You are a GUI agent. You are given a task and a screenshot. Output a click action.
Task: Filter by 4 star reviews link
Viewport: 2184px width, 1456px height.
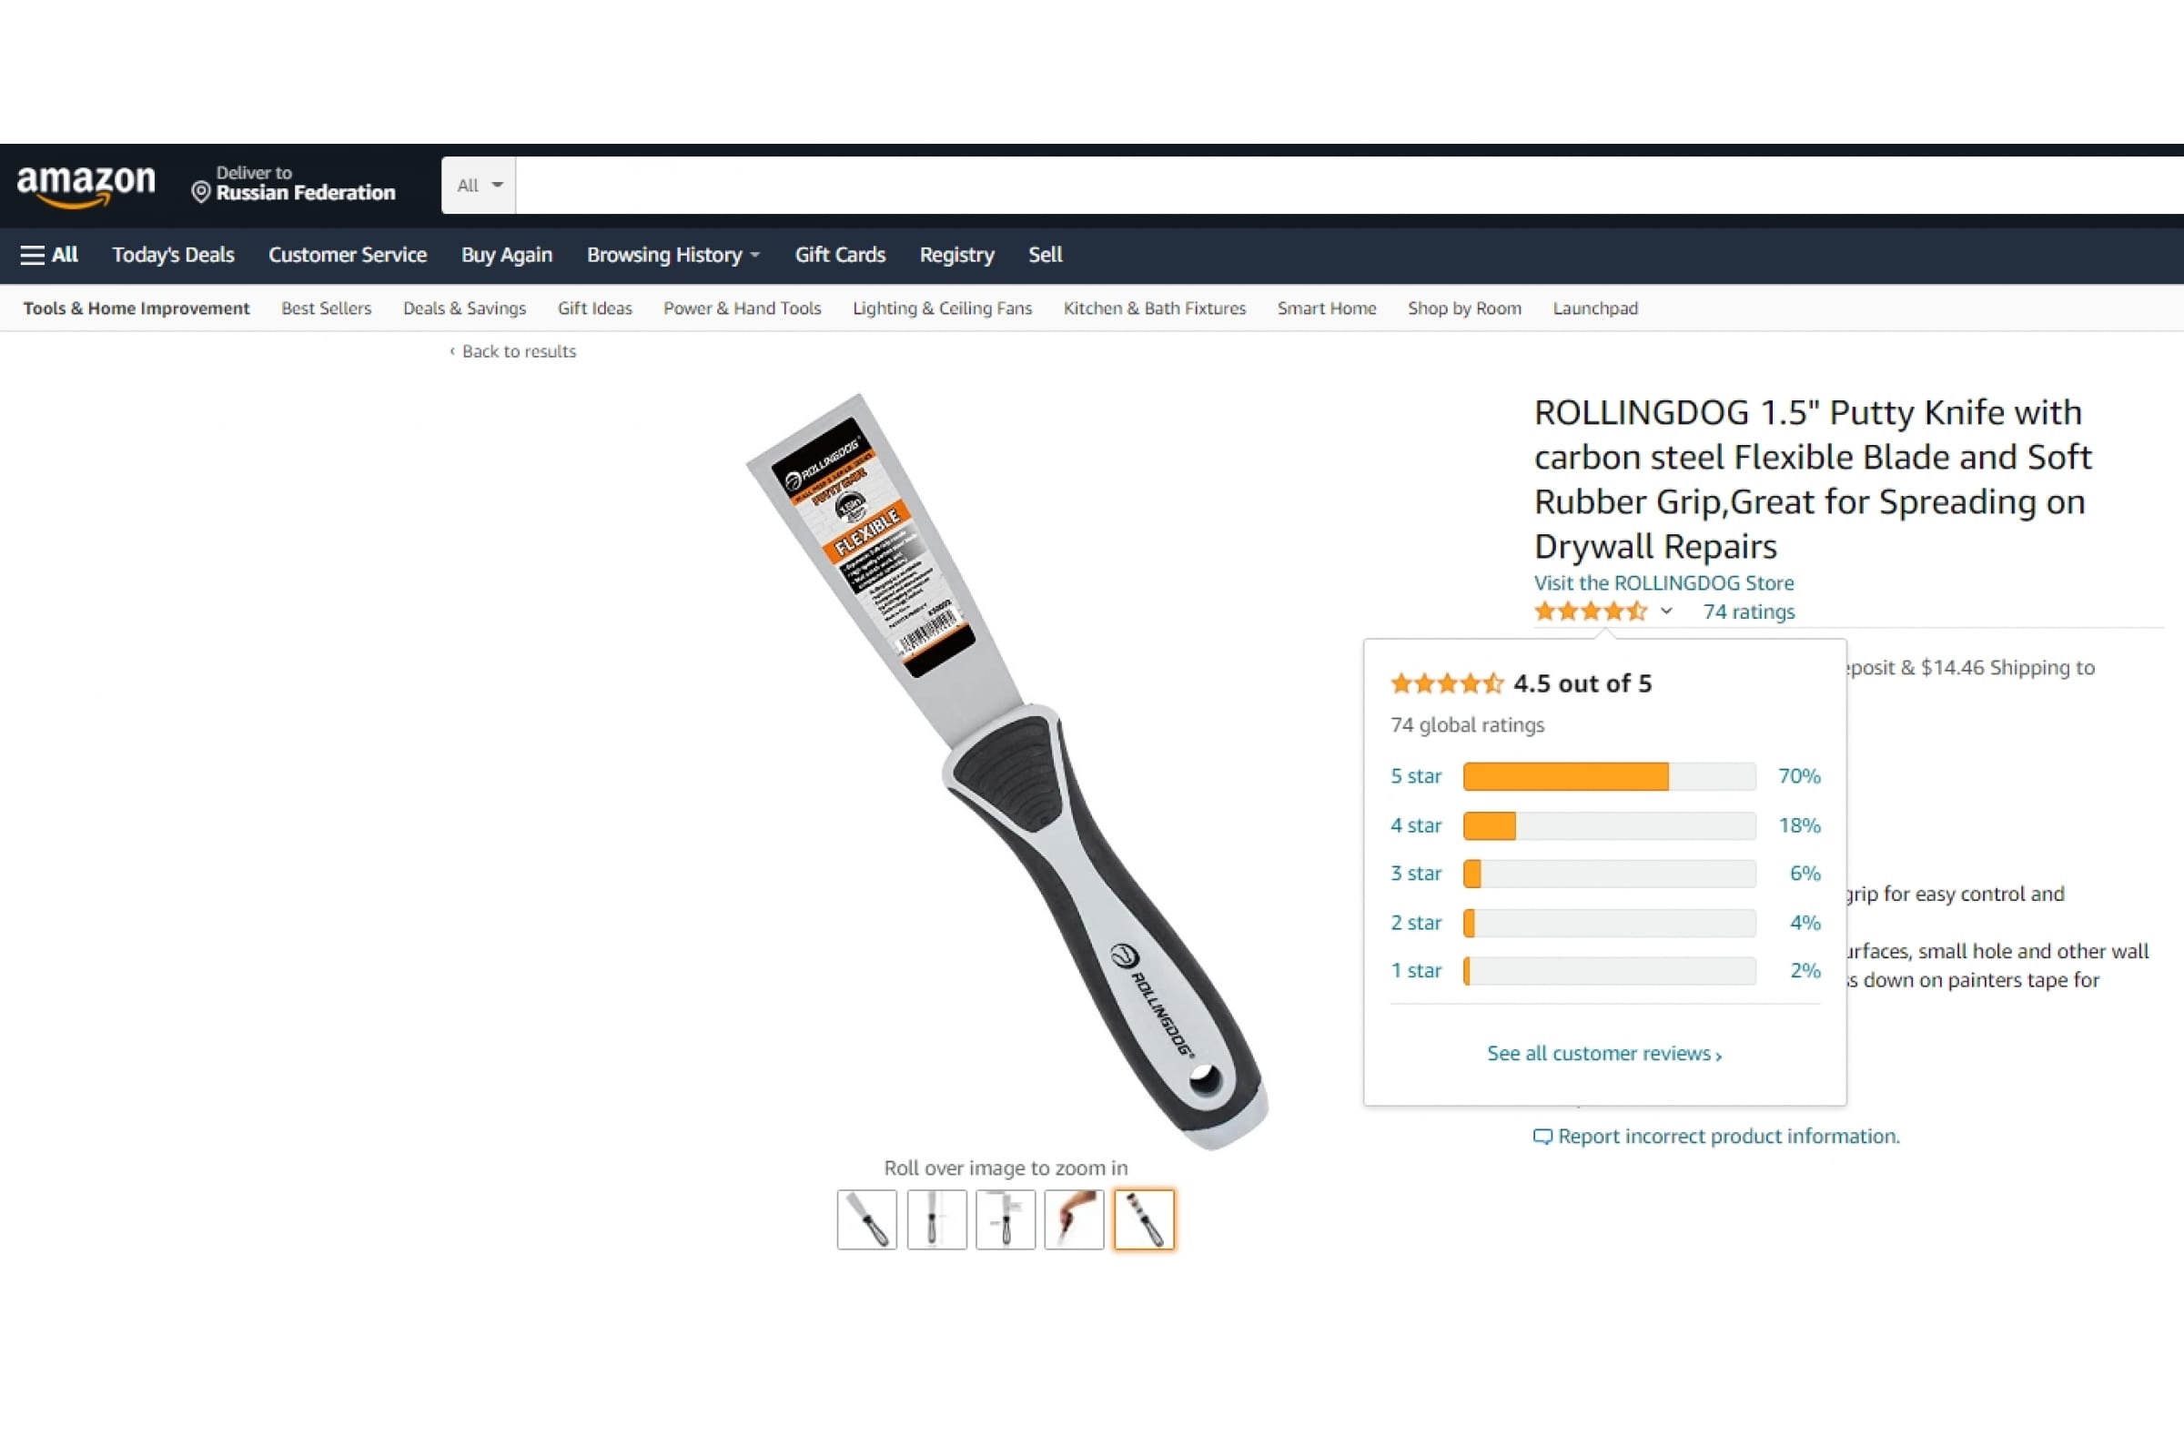tap(1415, 825)
